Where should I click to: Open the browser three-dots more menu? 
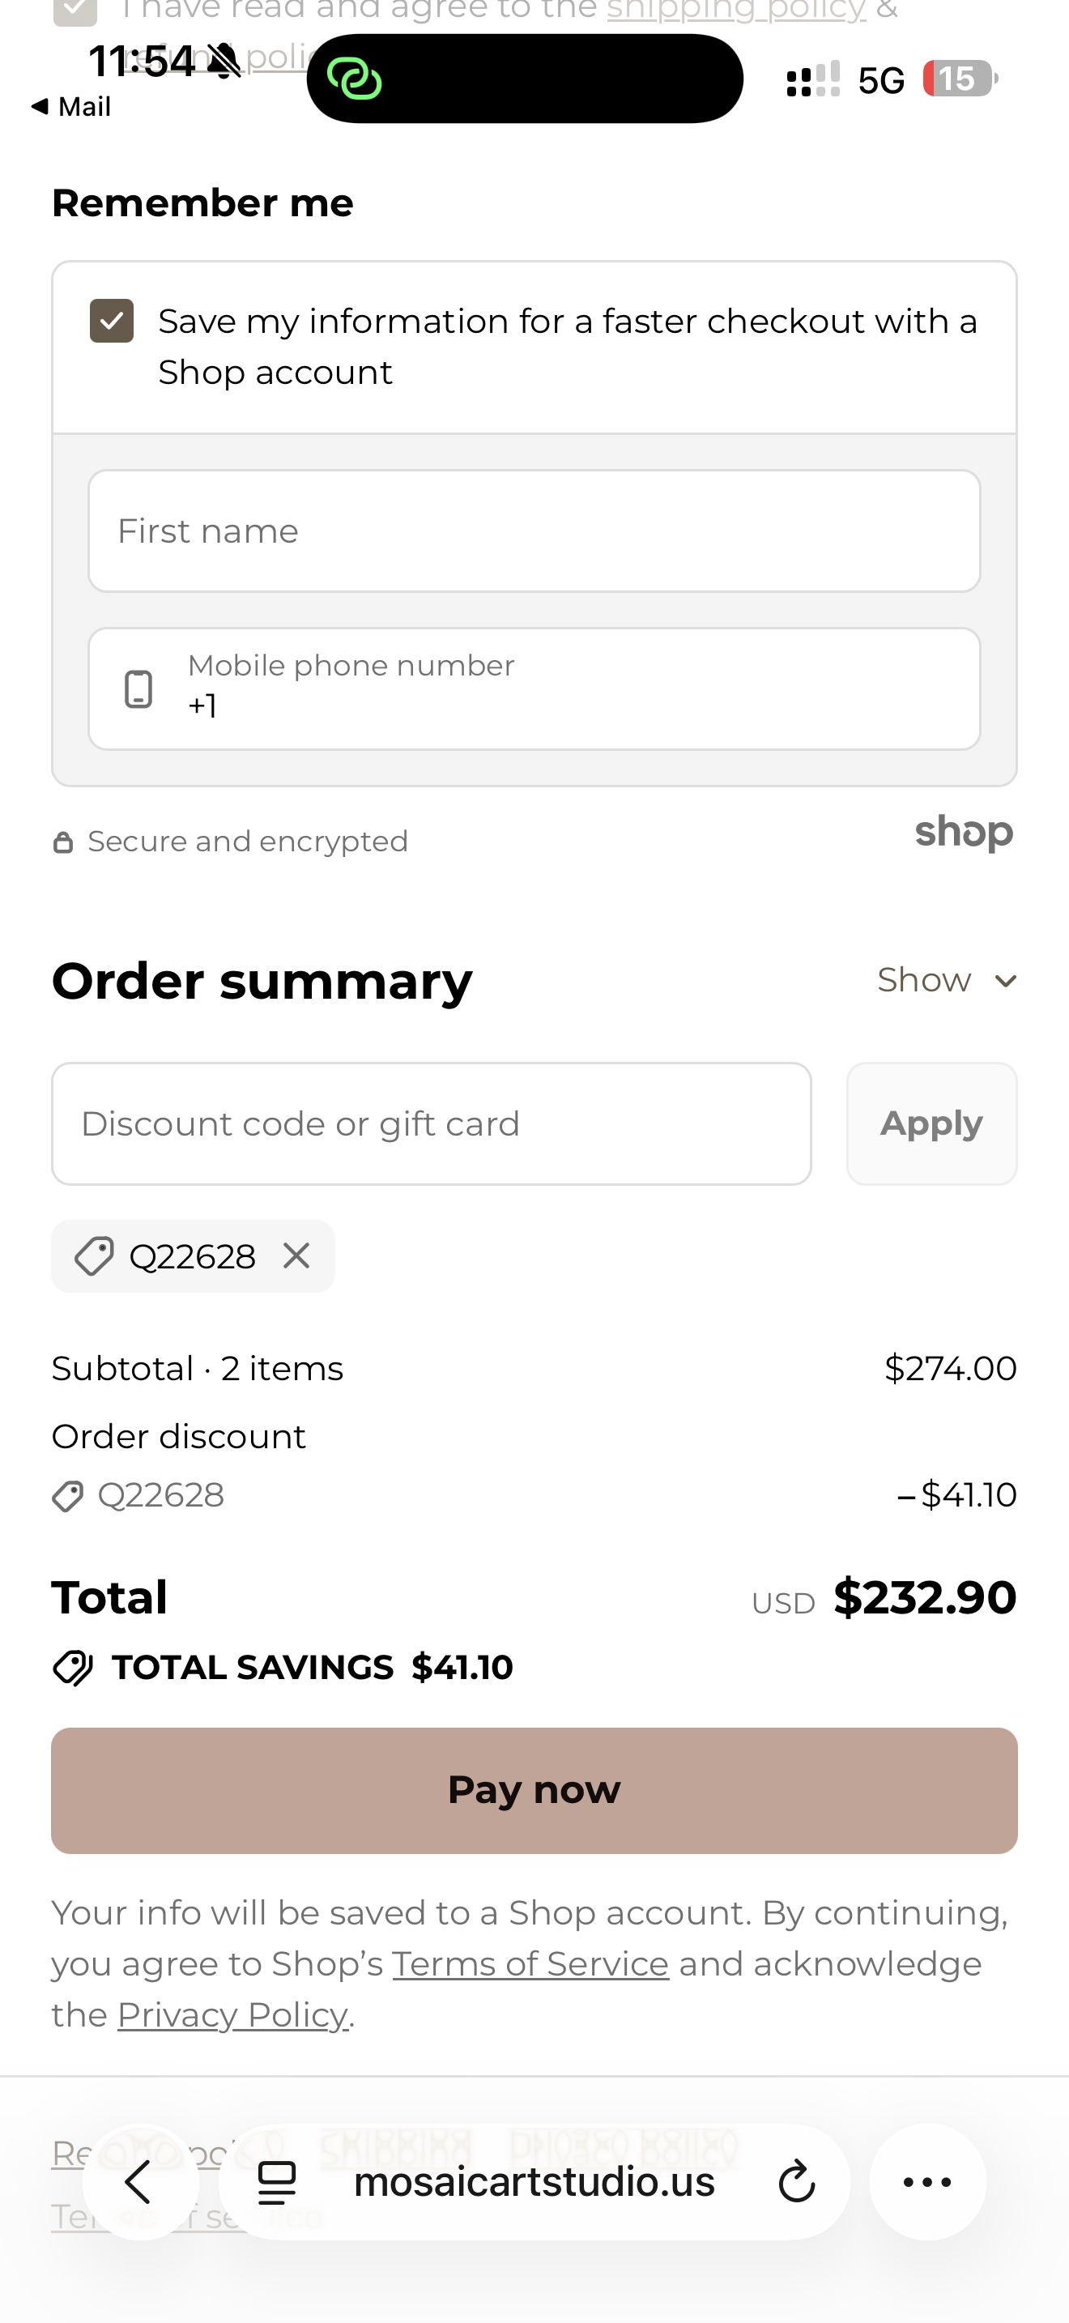(x=926, y=2182)
